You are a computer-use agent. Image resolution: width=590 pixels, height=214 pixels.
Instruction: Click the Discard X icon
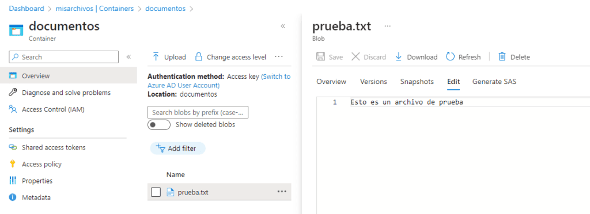pos(355,57)
